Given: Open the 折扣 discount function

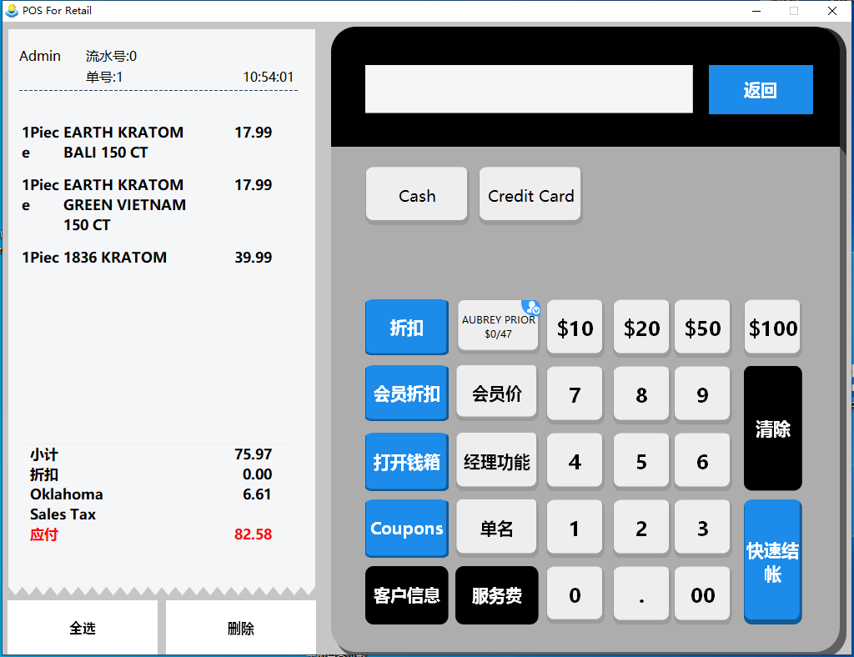Looking at the screenshot, I should (x=406, y=328).
